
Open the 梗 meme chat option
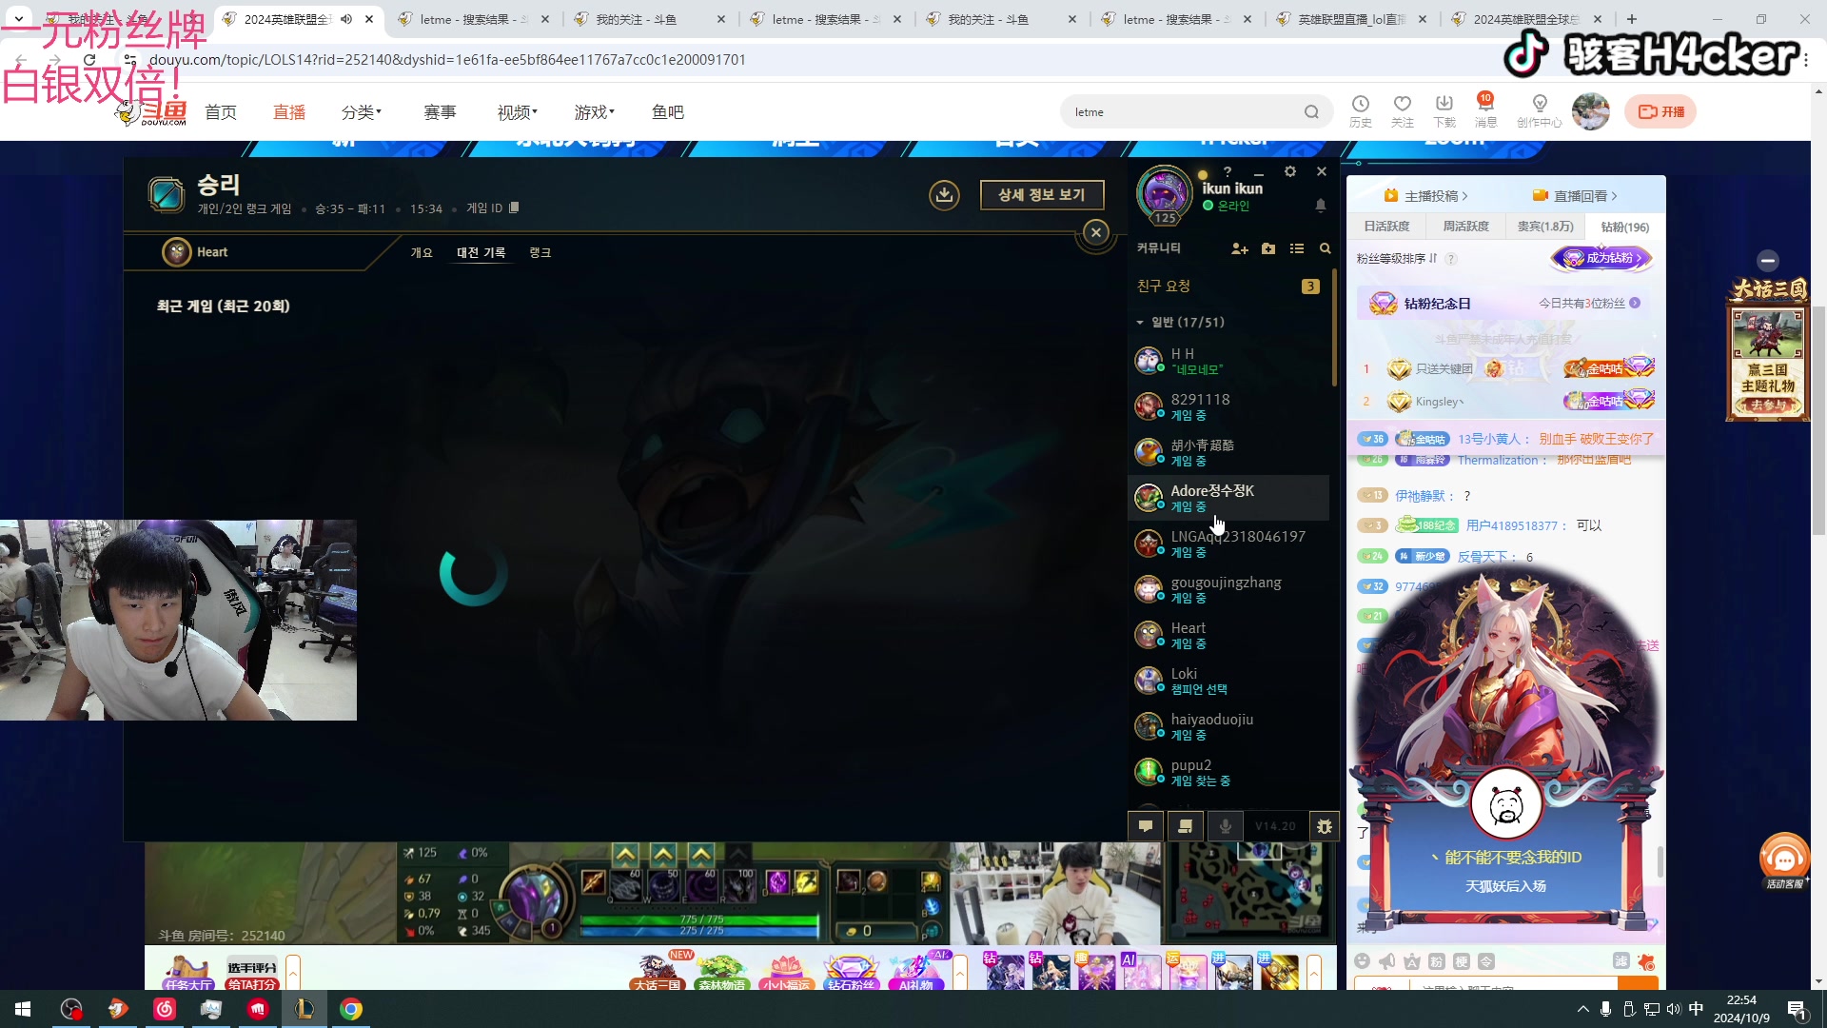(1462, 961)
